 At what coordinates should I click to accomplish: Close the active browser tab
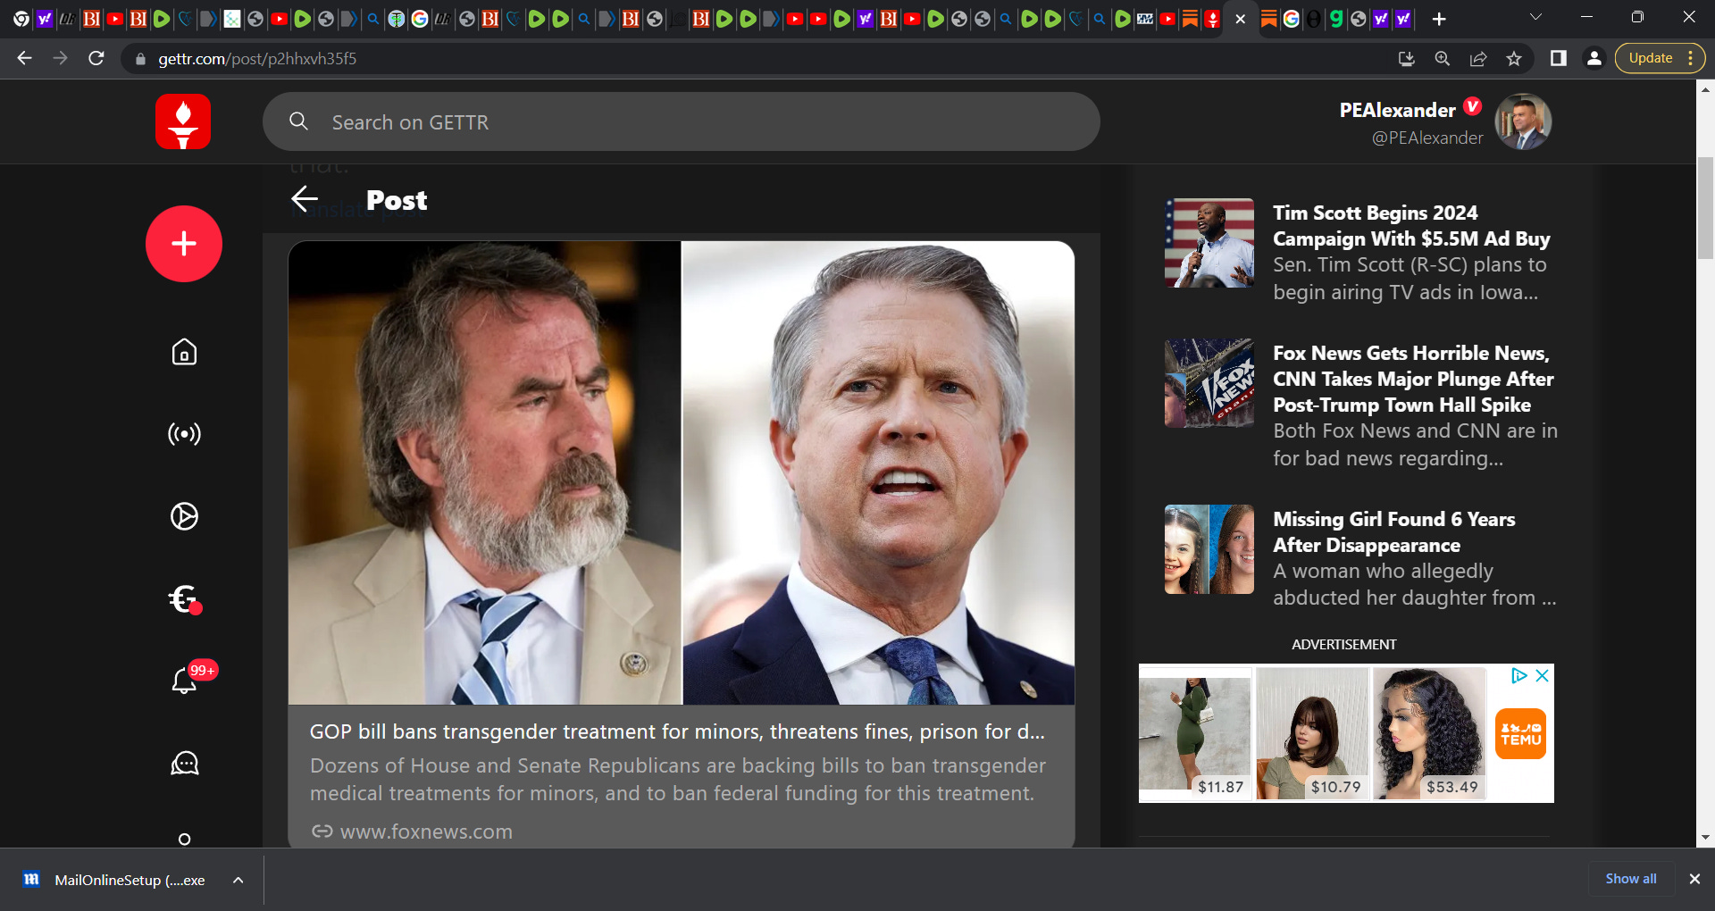[x=1241, y=19]
